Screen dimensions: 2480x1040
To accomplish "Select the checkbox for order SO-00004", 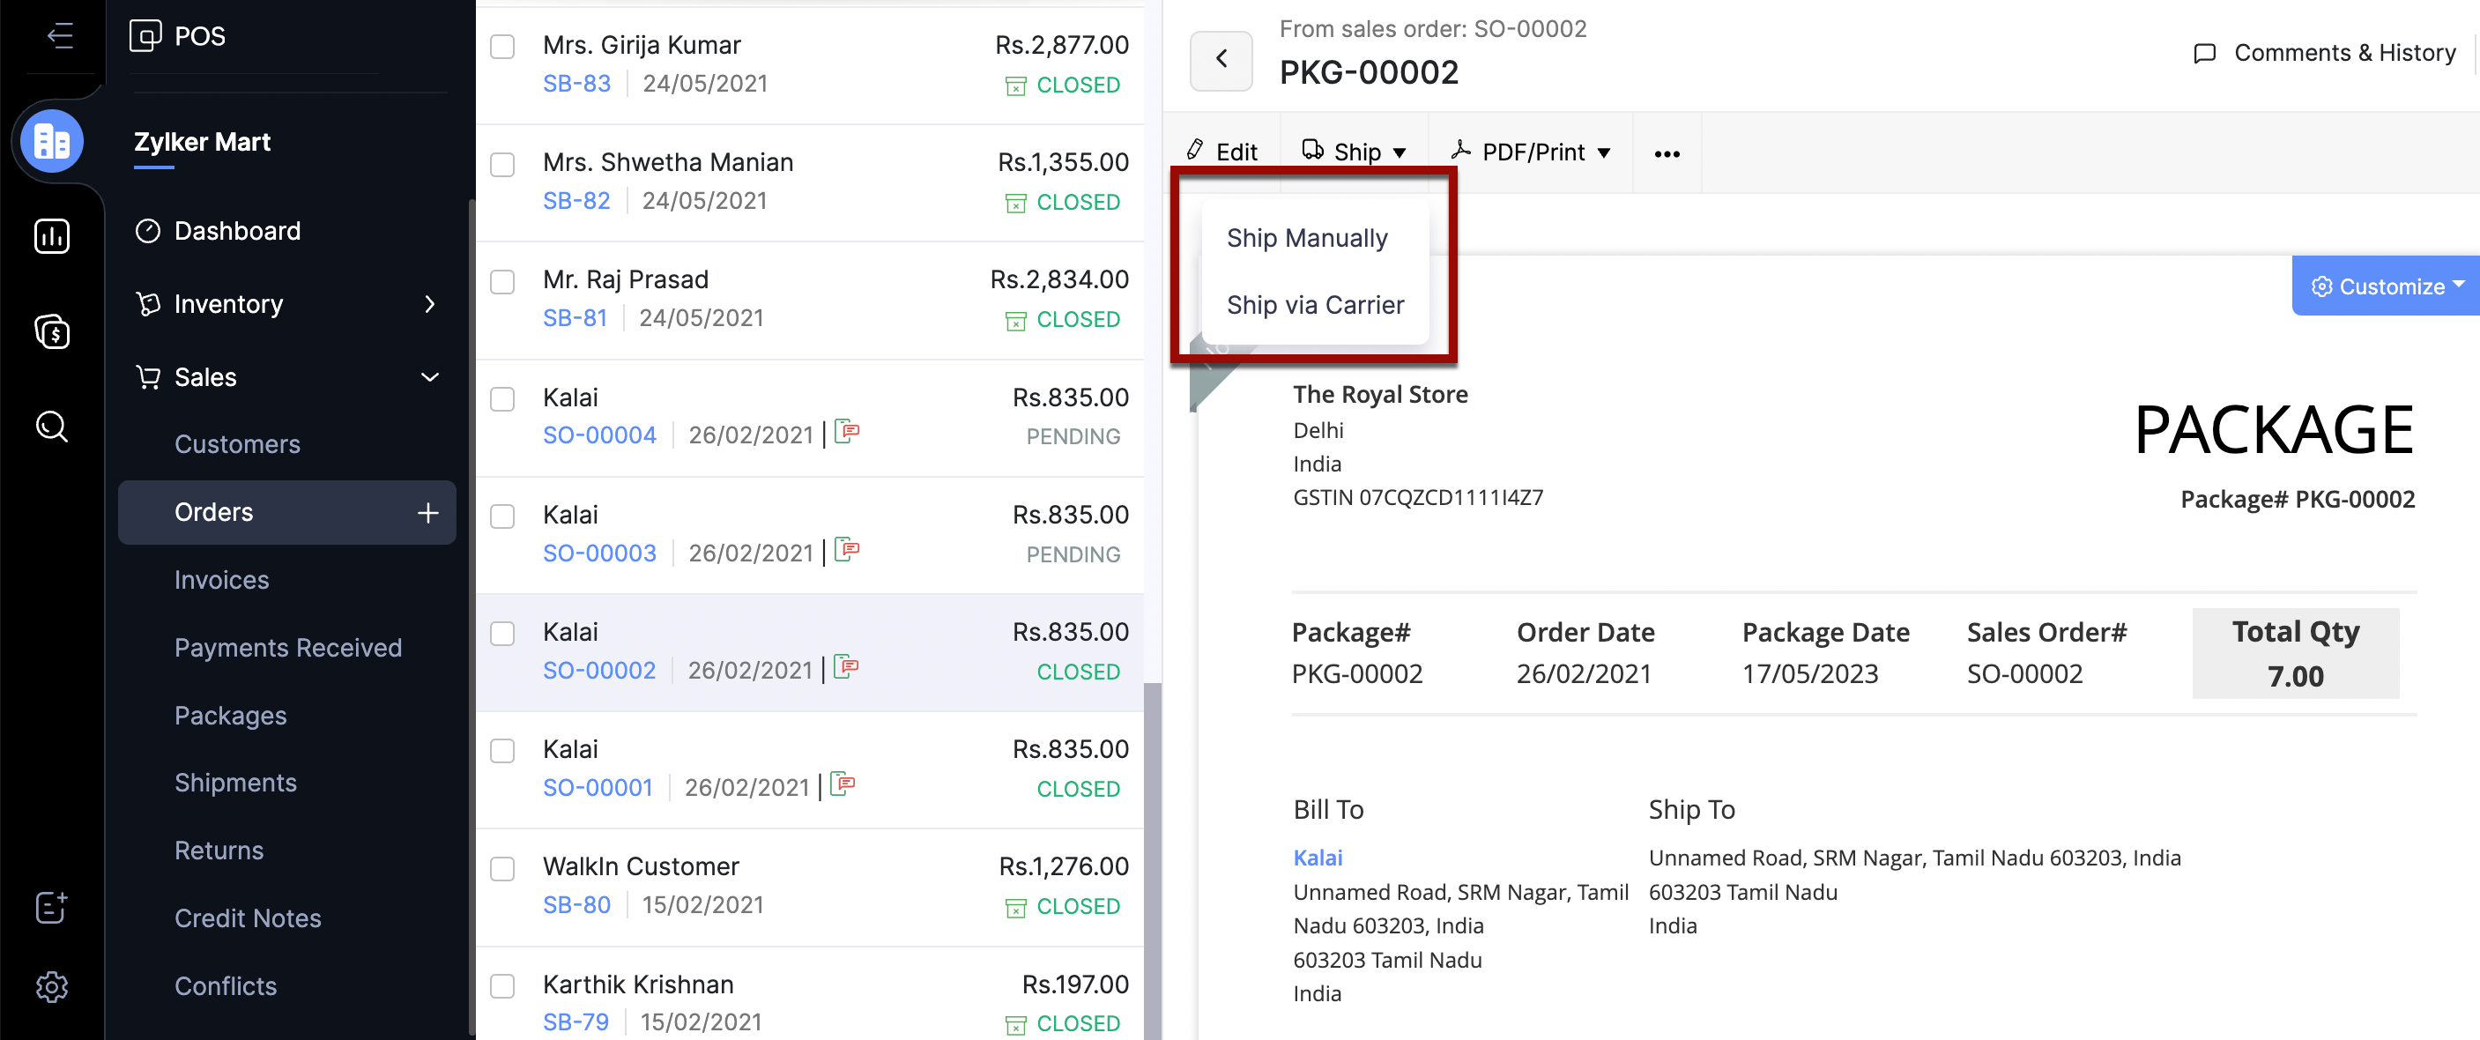I will point(502,398).
